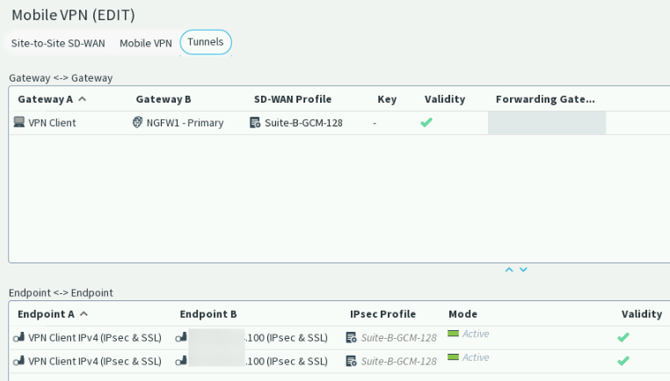Click the NGFW1 firewall shield icon

[x=137, y=122]
